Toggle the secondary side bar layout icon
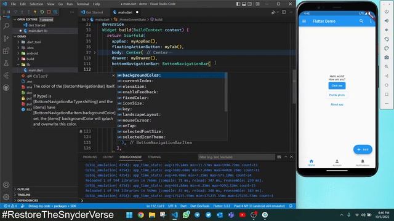Viewport: 394px width, 221px height. 250,4
